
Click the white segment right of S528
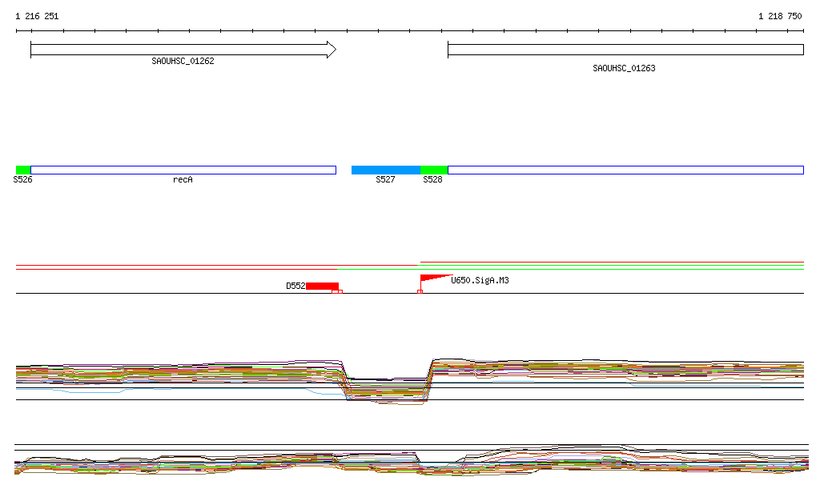point(625,170)
